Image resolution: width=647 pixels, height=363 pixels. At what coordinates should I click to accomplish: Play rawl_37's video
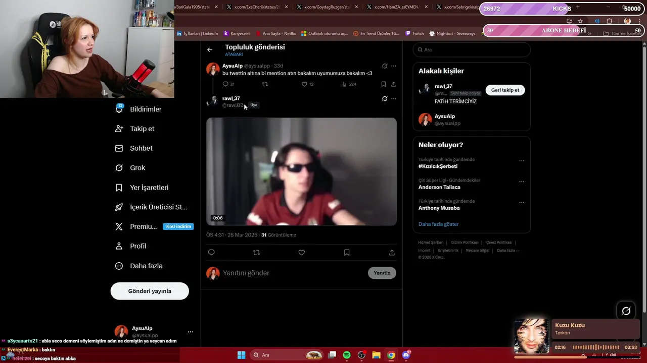click(x=301, y=171)
